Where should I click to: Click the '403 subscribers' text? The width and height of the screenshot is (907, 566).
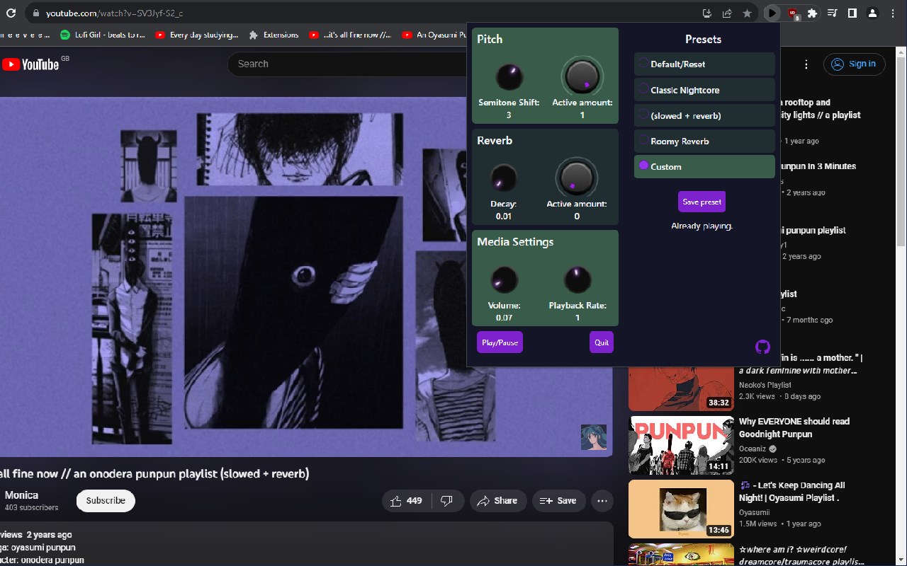(31, 508)
